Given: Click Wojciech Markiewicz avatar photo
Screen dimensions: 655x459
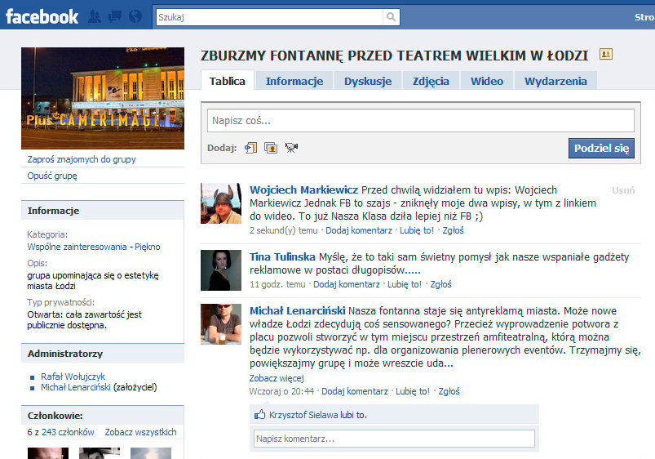Looking at the screenshot, I should pyautogui.click(x=221, y=203).
